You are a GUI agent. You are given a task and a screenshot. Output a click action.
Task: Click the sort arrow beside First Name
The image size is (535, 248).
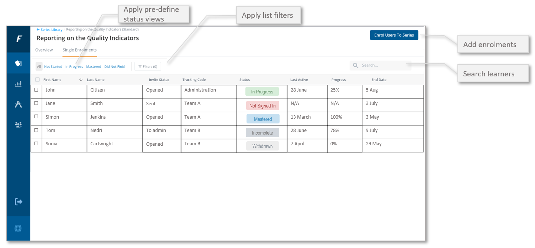(x=81, y=80)
